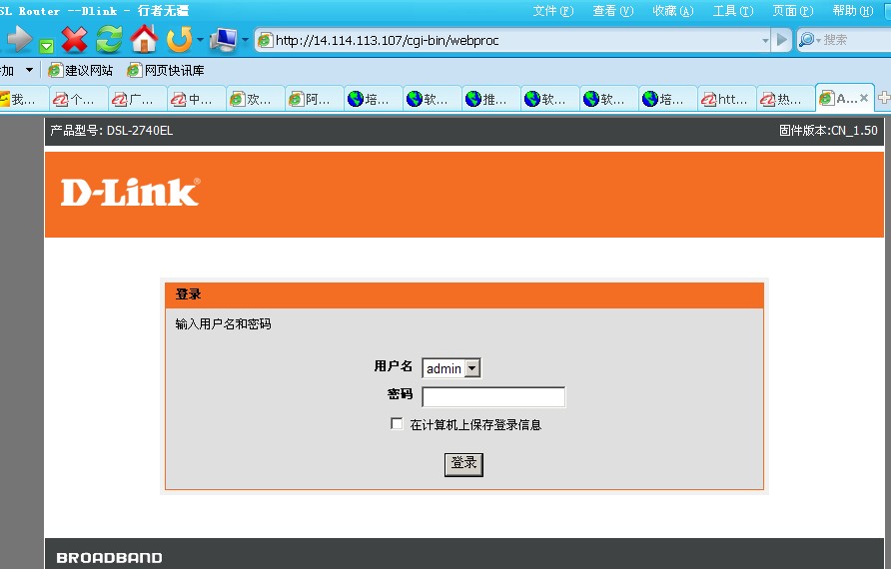Viewport: 891px width, 569px height.
Task: Click the red Stop loading icon
Action: (75, 40)
